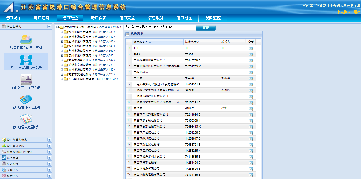
Task: Click the 个人资料 link
Action: 344,12
